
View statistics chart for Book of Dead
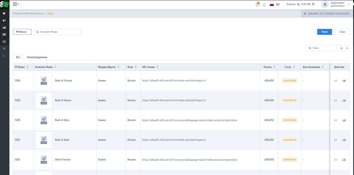click(x=344, y=140)
